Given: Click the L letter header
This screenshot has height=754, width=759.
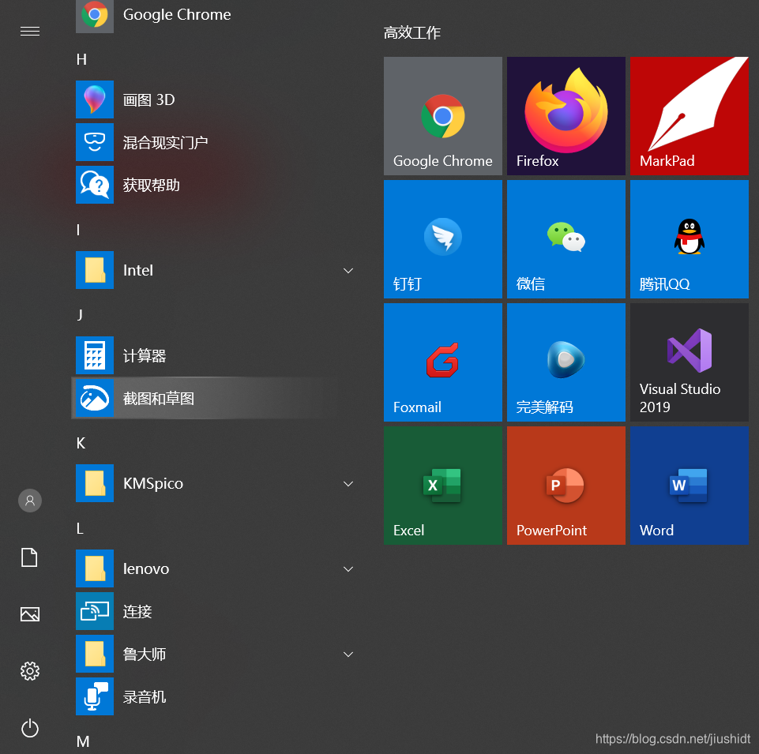Looking at the screenshot, I should (x=80, y=528).
